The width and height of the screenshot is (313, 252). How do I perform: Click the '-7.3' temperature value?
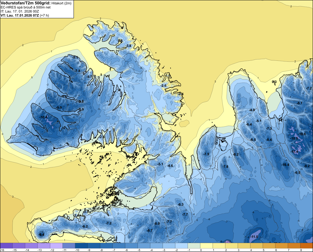pyautogui.click(x=269, y=128)
